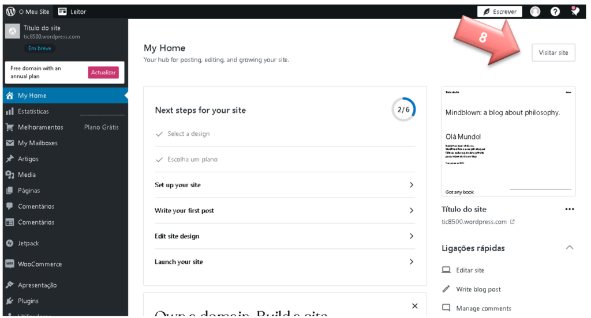The height and width of the screenshot is (318, 591).
Task: Click the site title more options ellipsis
Action: [570, 209]
